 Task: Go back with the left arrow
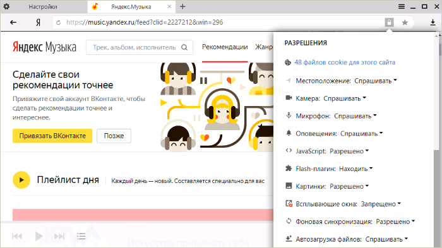(x=13, y=23)
